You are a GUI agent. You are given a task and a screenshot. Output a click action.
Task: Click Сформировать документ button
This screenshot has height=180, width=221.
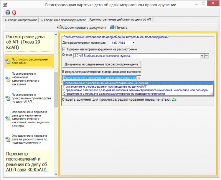point(82,27)
